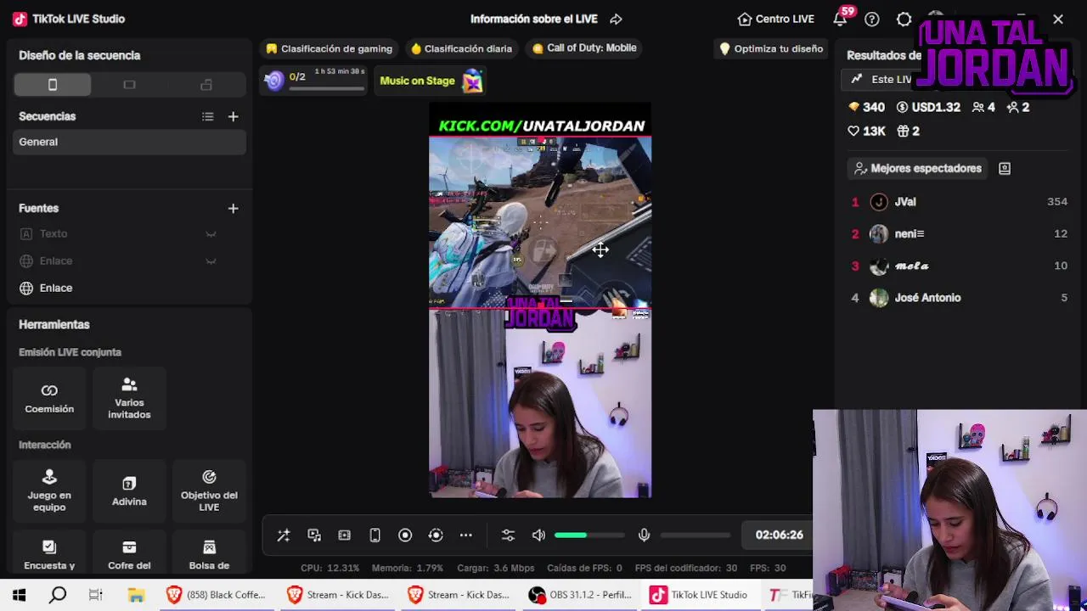Click the phone icon in bottom toolbar

click(375, 535)
